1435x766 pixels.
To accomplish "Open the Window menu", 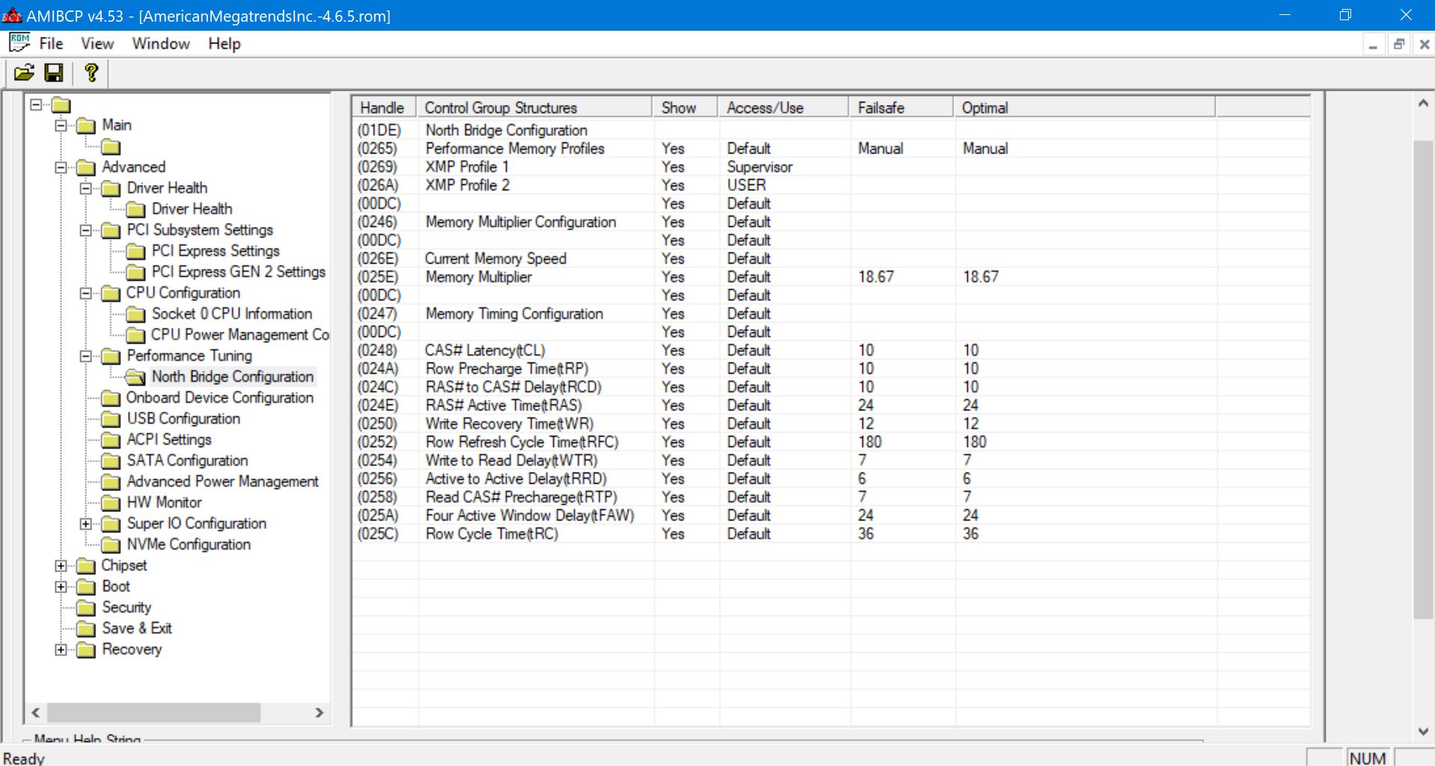I will click(161, 43).
